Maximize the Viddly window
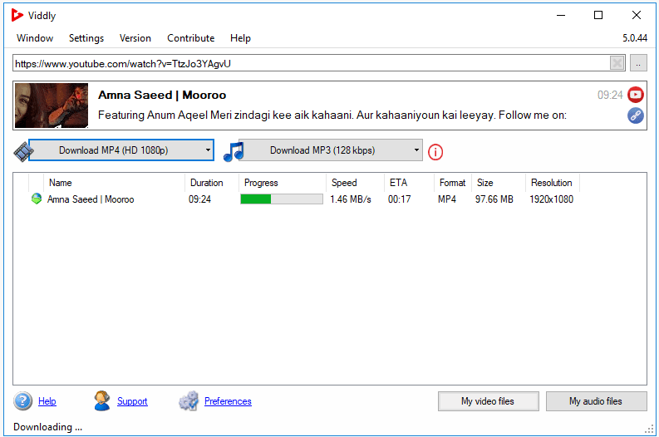 [598, 15]
